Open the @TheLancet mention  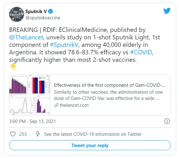[26, 37]
